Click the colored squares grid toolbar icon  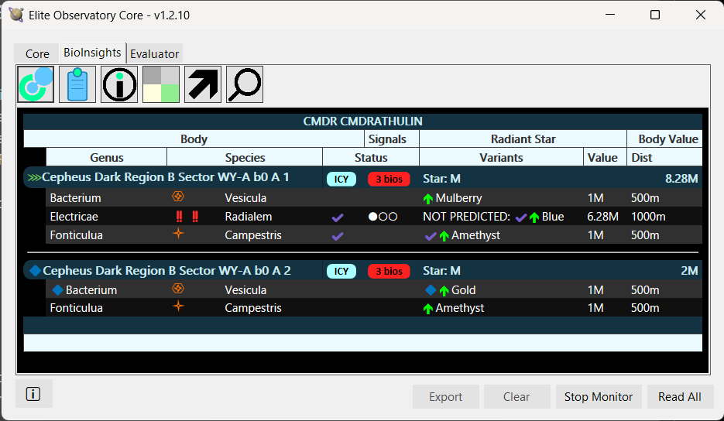pos(161,84)
